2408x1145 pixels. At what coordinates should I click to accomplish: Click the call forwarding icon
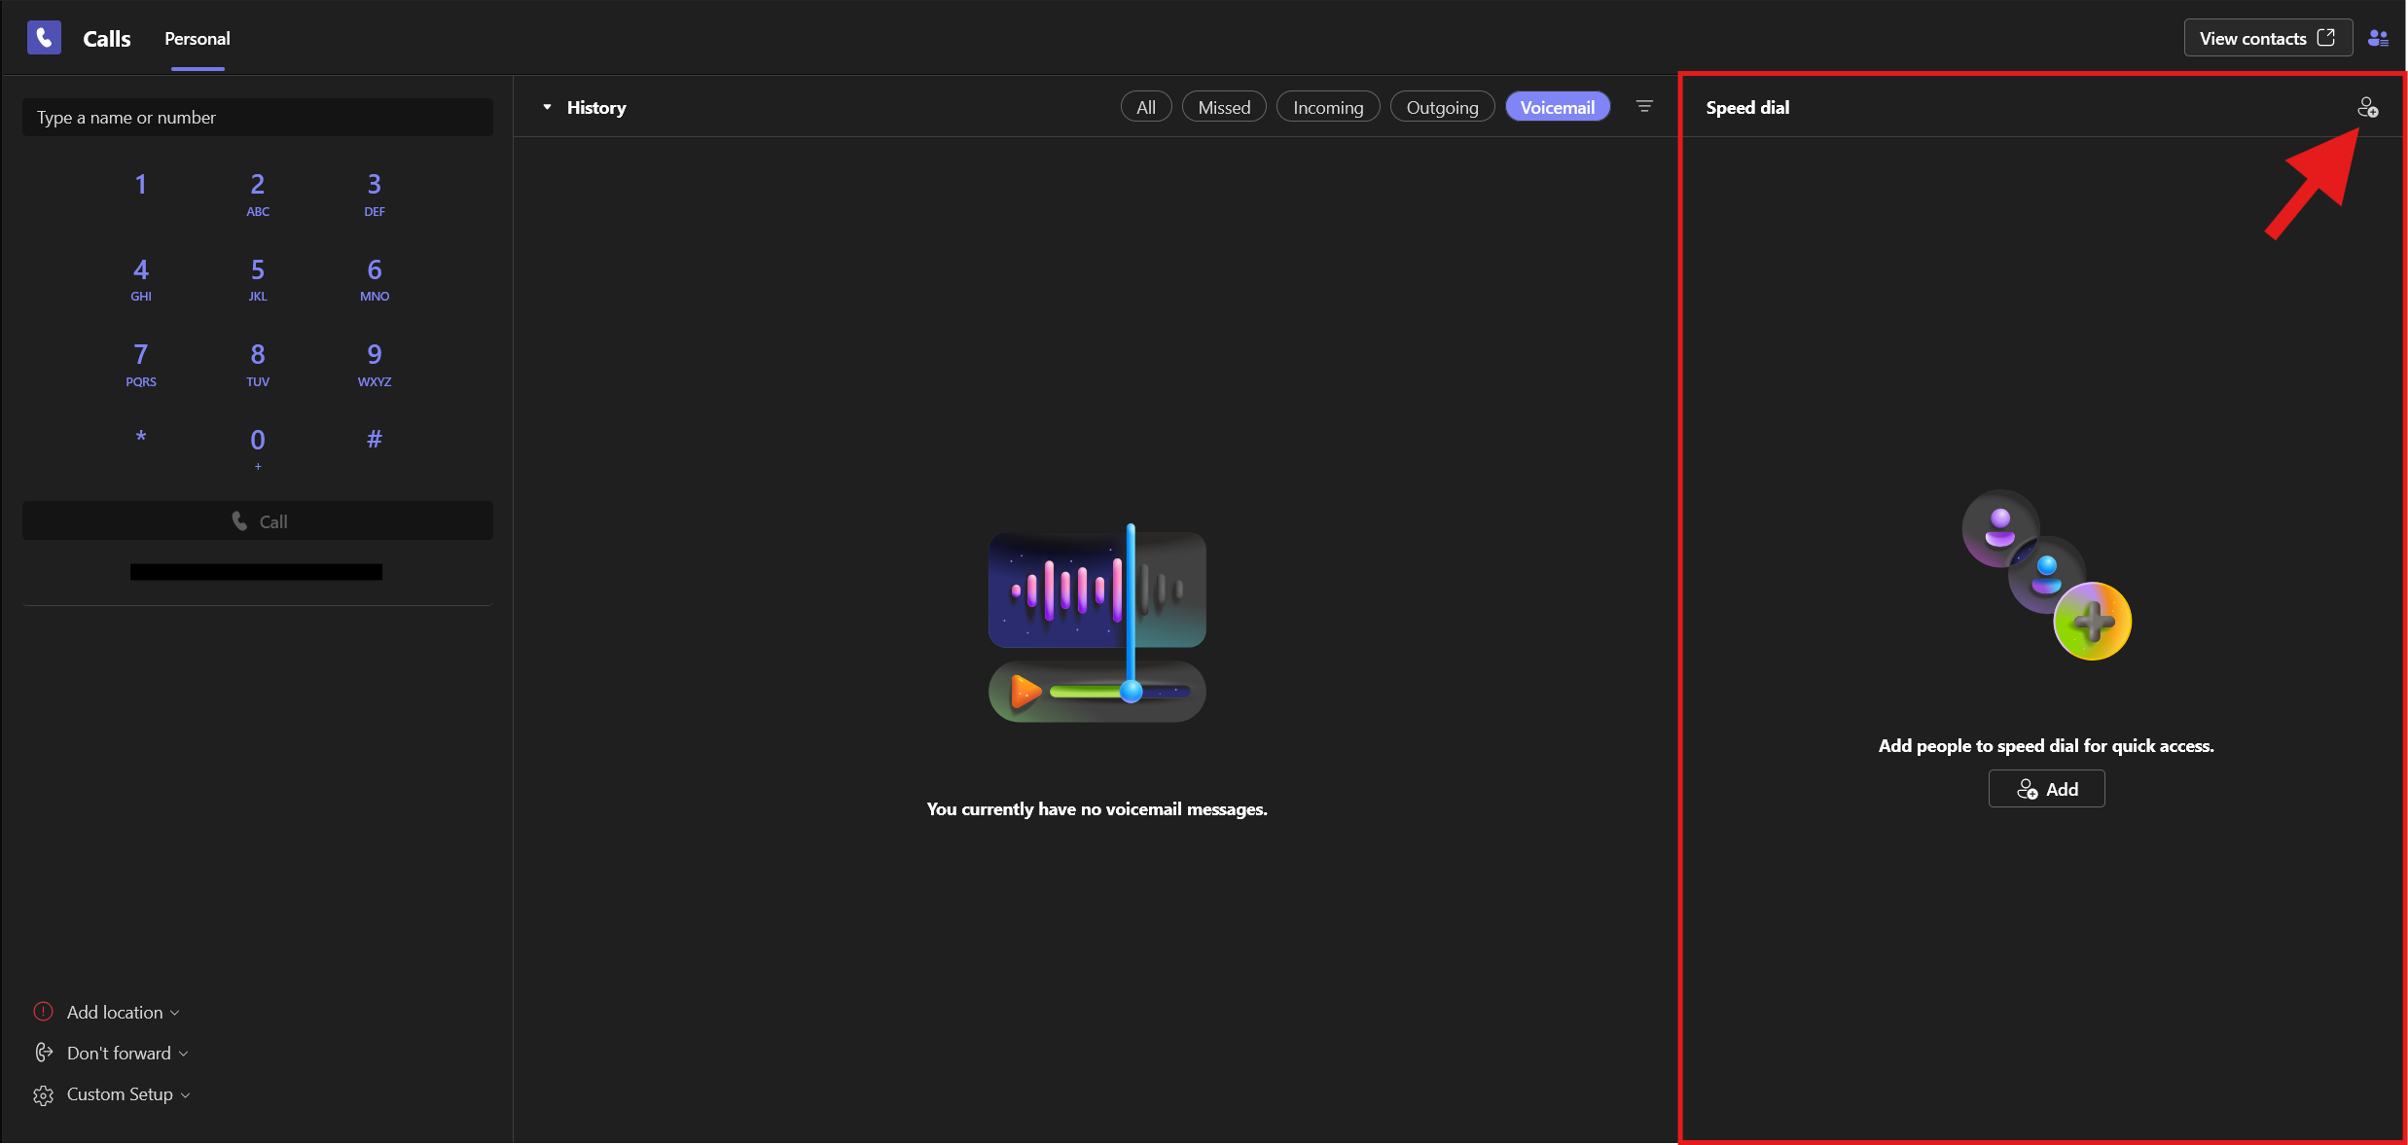[44, 1053]
